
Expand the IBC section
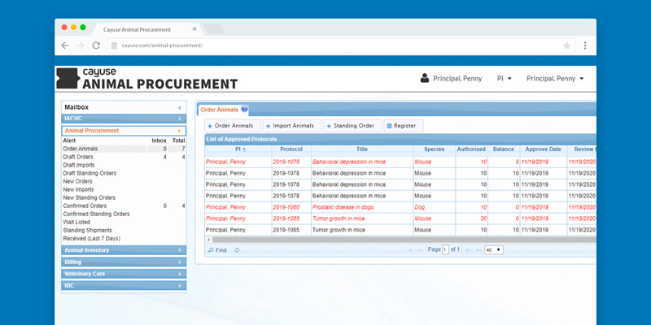[x=124, y=286]
